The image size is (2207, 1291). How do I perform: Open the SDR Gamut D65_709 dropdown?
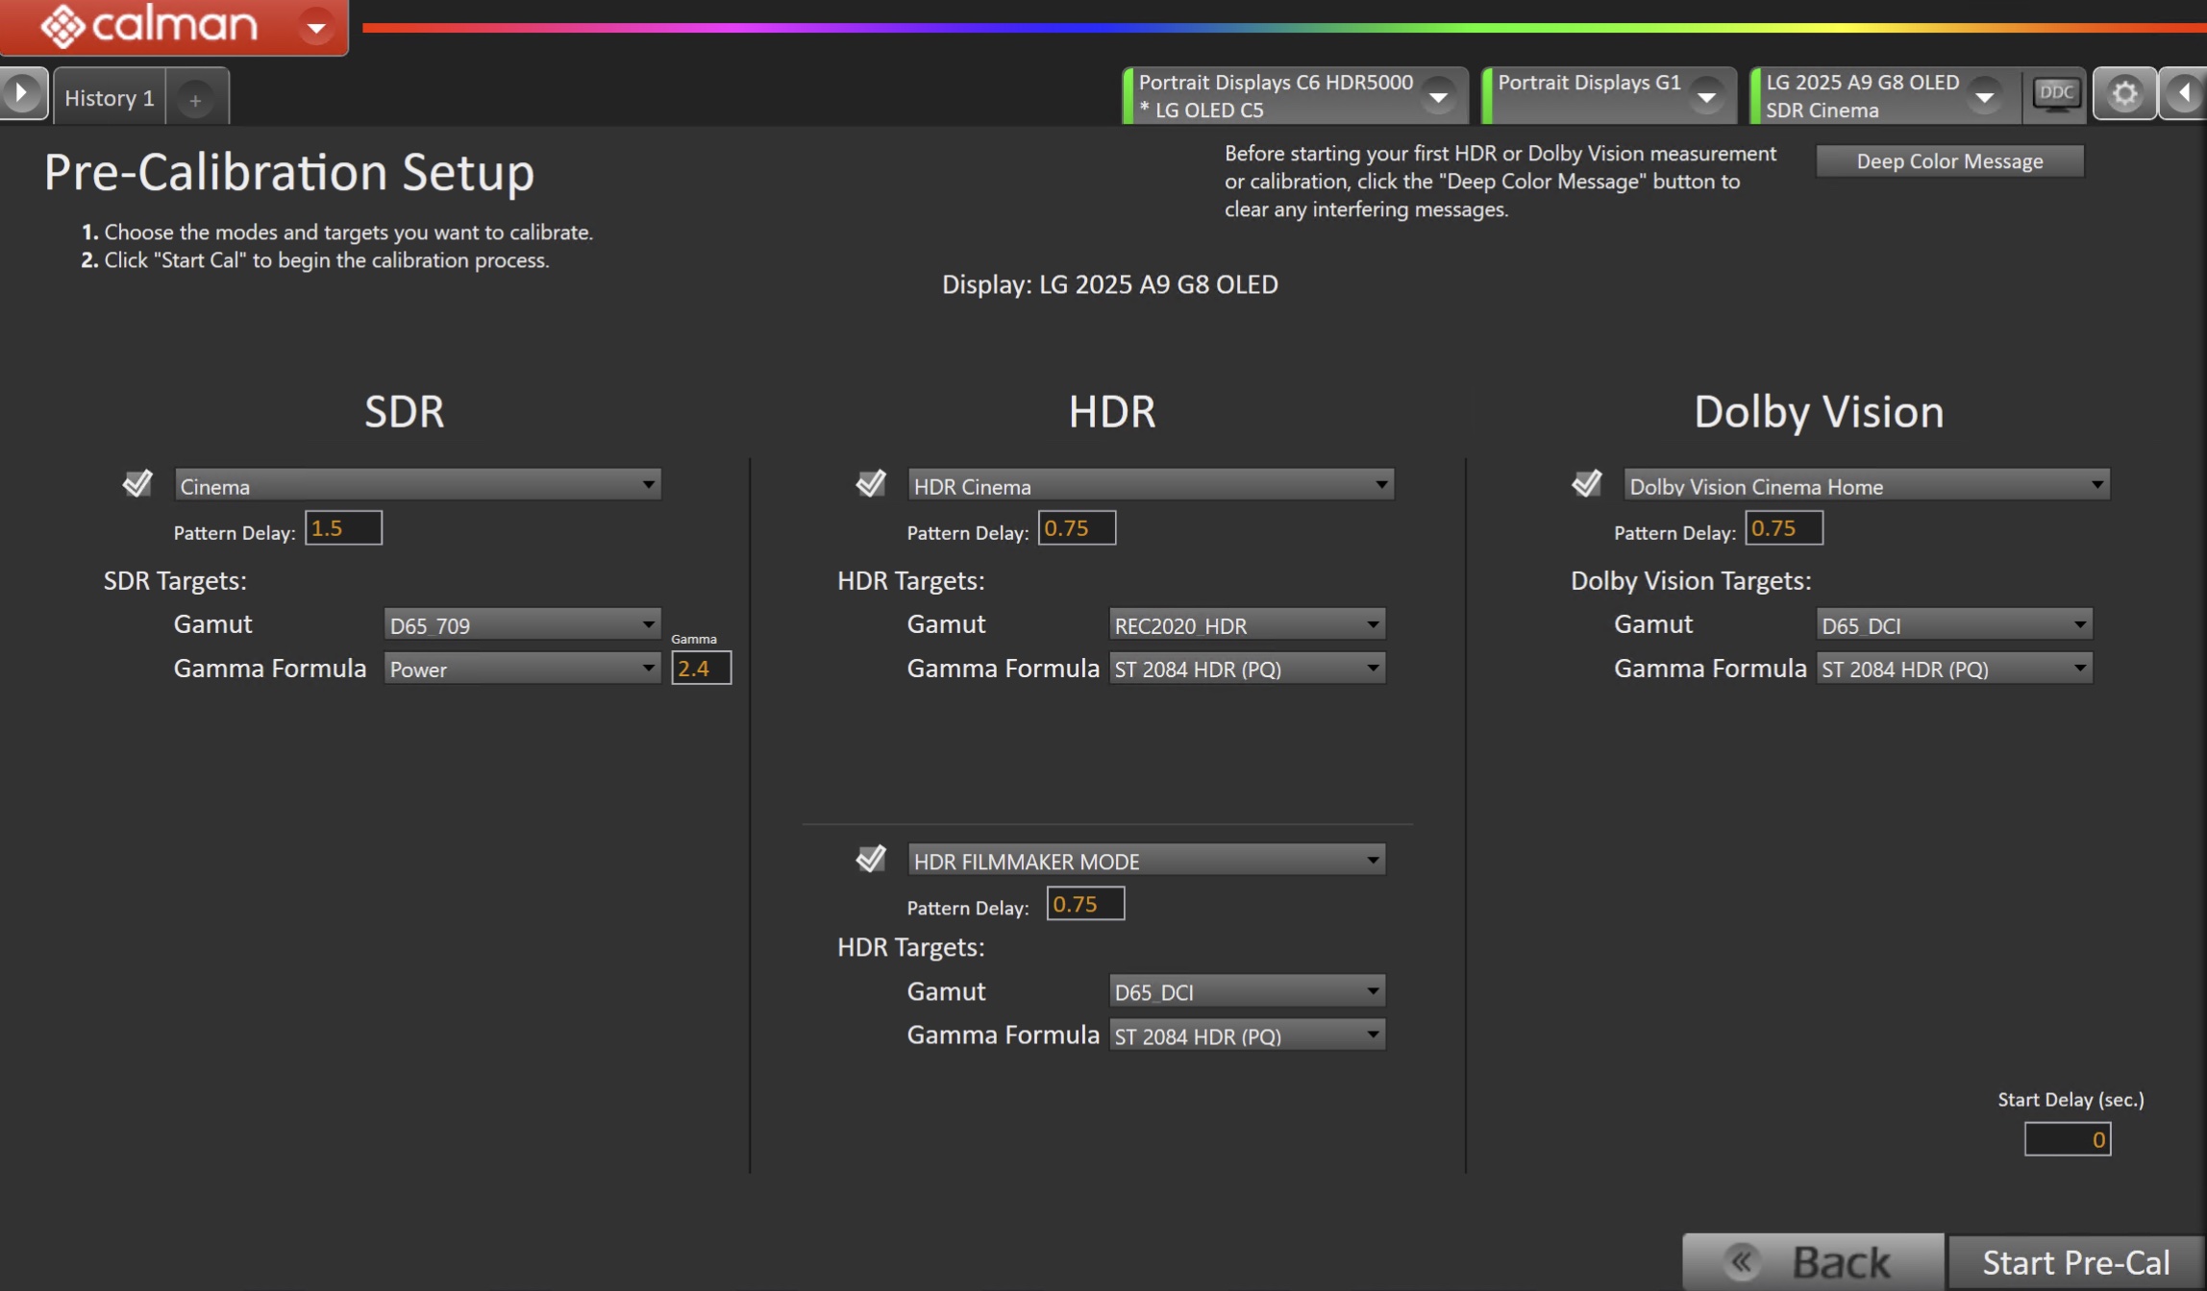point(522,625)
